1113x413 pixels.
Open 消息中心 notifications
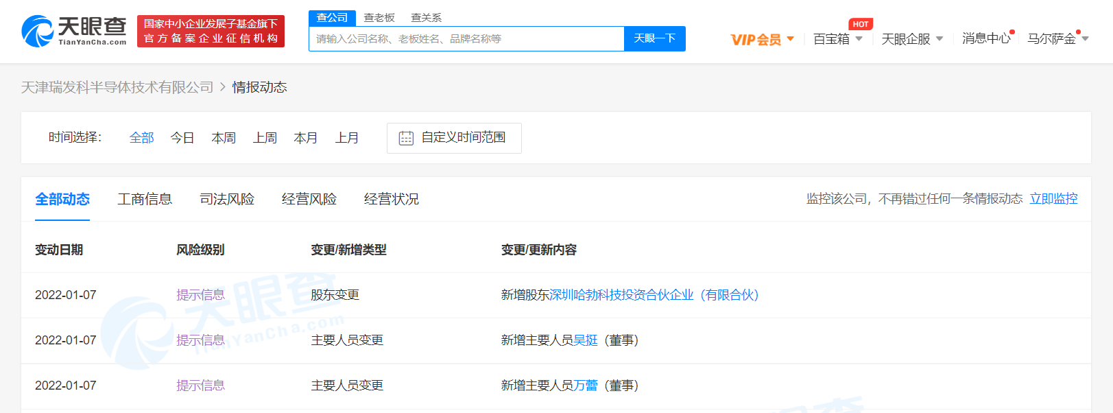(985, 39)
